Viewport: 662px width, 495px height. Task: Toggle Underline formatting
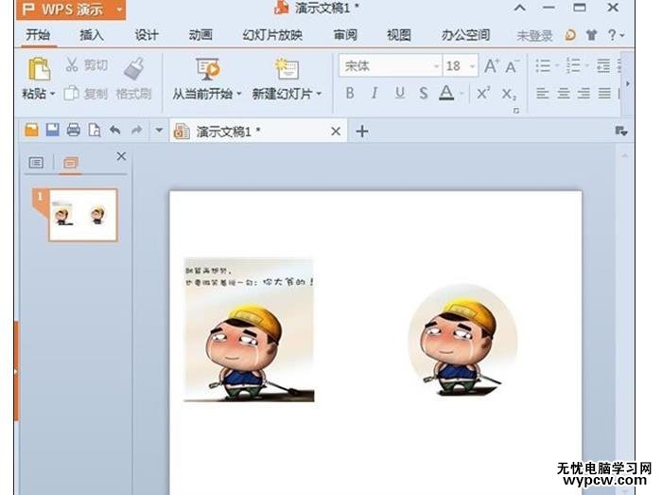(x=400, y=93)
